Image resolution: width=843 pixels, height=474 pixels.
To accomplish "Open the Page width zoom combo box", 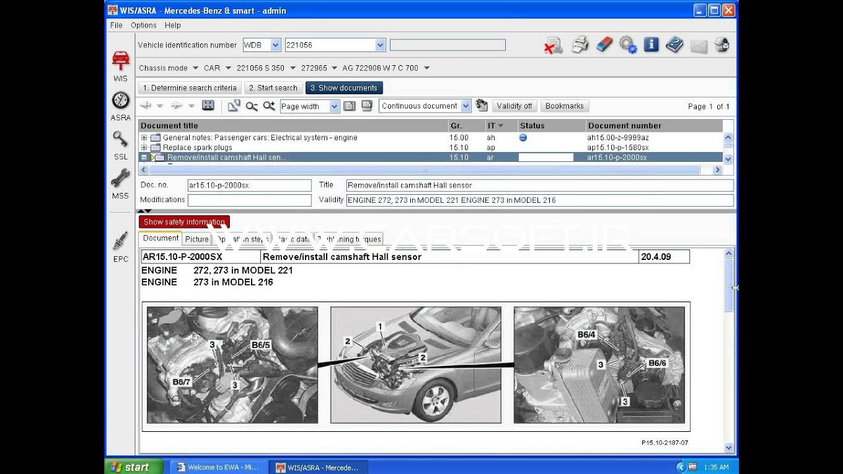I will click(x=309, y=106).
